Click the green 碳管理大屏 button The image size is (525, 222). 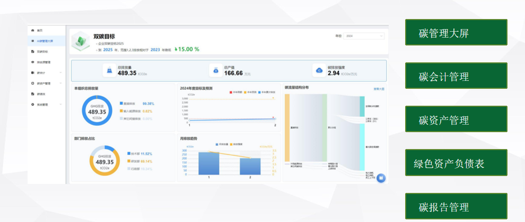pyautogui.click(x=456, y=32)
